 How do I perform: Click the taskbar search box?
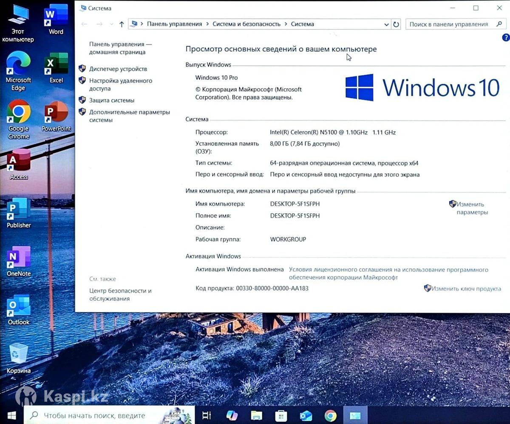coord(108,415)
